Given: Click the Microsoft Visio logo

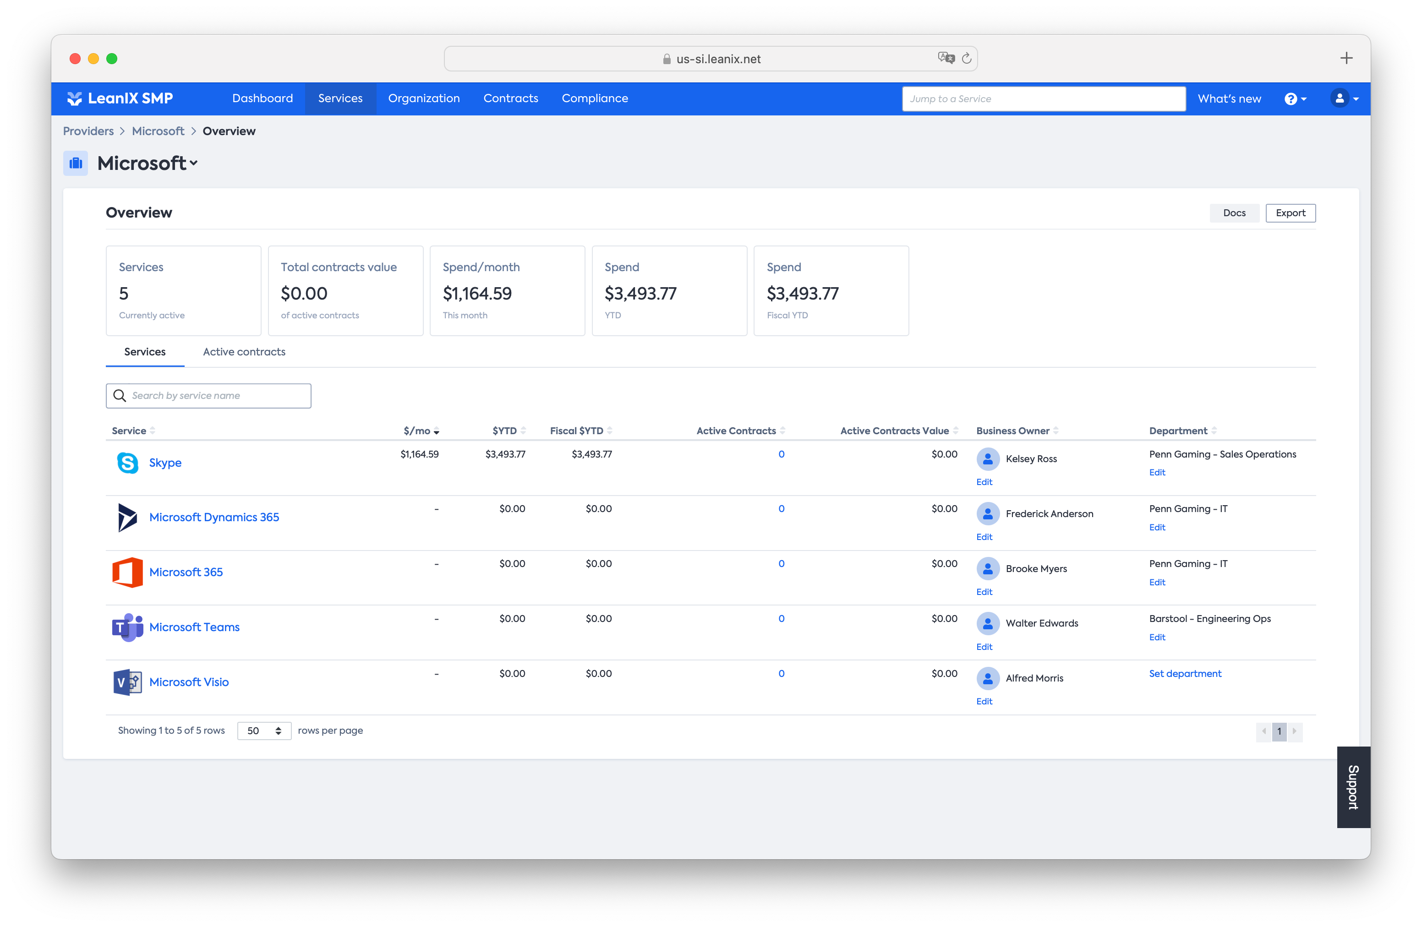Looking at the screenshot, I should tap(127, 682).
